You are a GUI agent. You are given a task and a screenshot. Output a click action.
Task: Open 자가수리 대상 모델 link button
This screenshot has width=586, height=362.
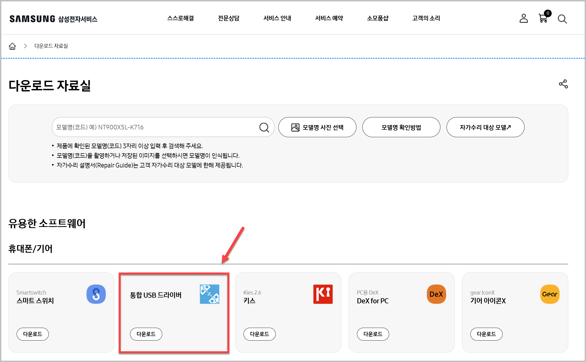pos(485,127)
